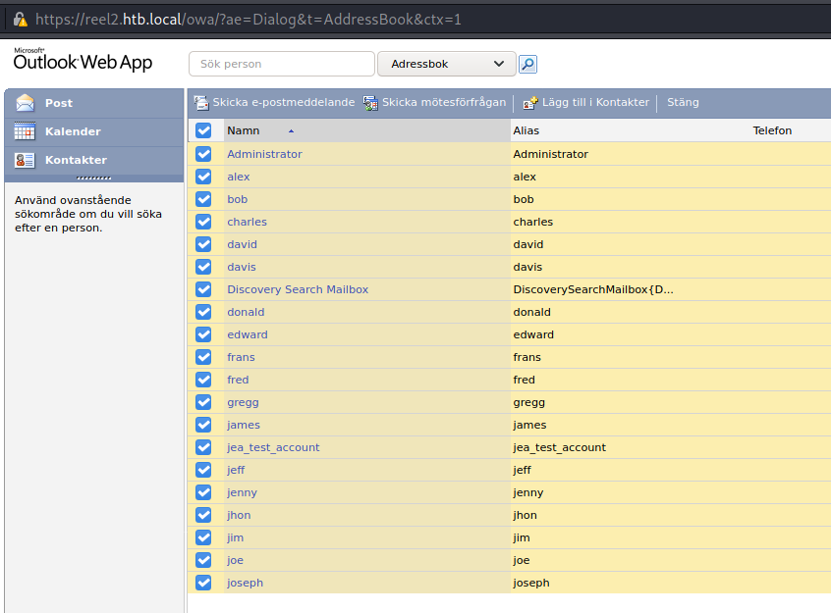This screenshot has width=831, height=613.
Task: Switch to the Kontakter navigation item
Action: [76, 160]
